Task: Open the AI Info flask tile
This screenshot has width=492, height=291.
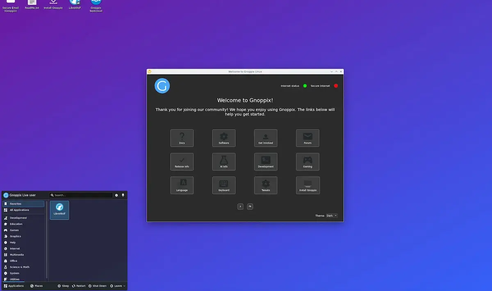Action: [x=224, y=162]
